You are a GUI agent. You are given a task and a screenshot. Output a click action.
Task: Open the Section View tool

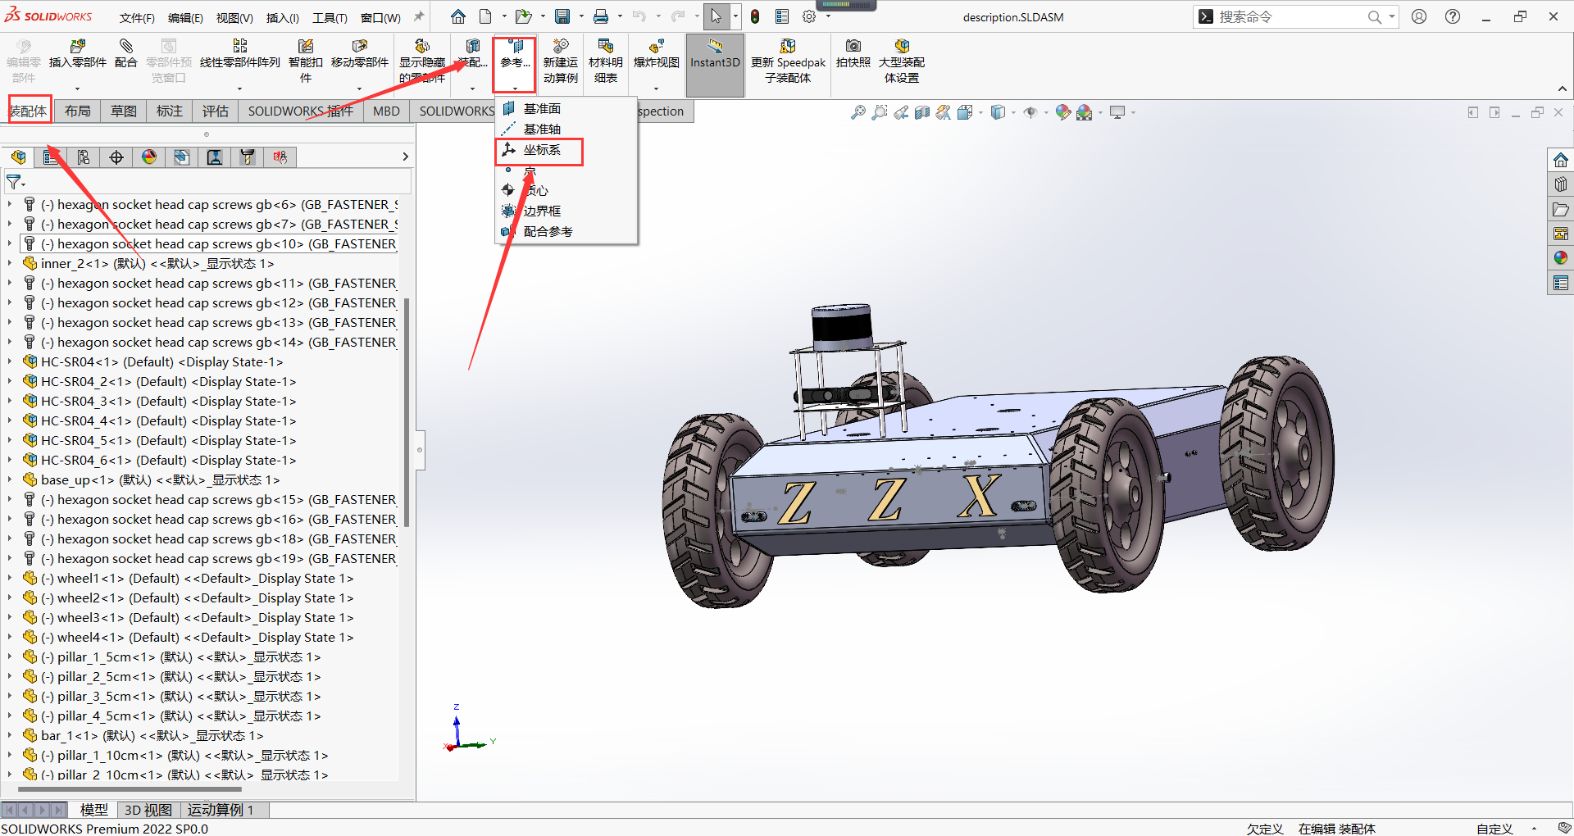click(921, 112)
